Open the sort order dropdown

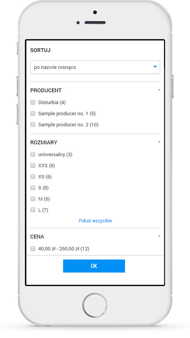tap(95, 67)
